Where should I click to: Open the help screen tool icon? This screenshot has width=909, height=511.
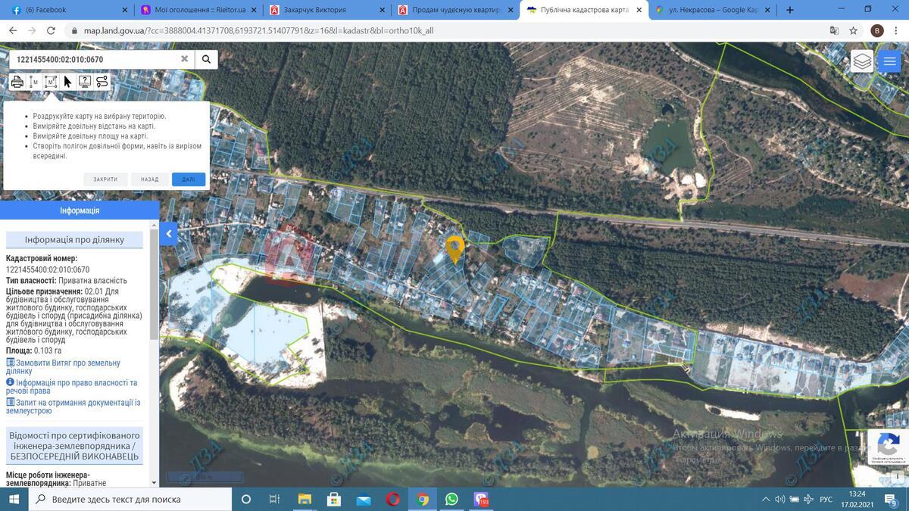(x=85, y=82)
